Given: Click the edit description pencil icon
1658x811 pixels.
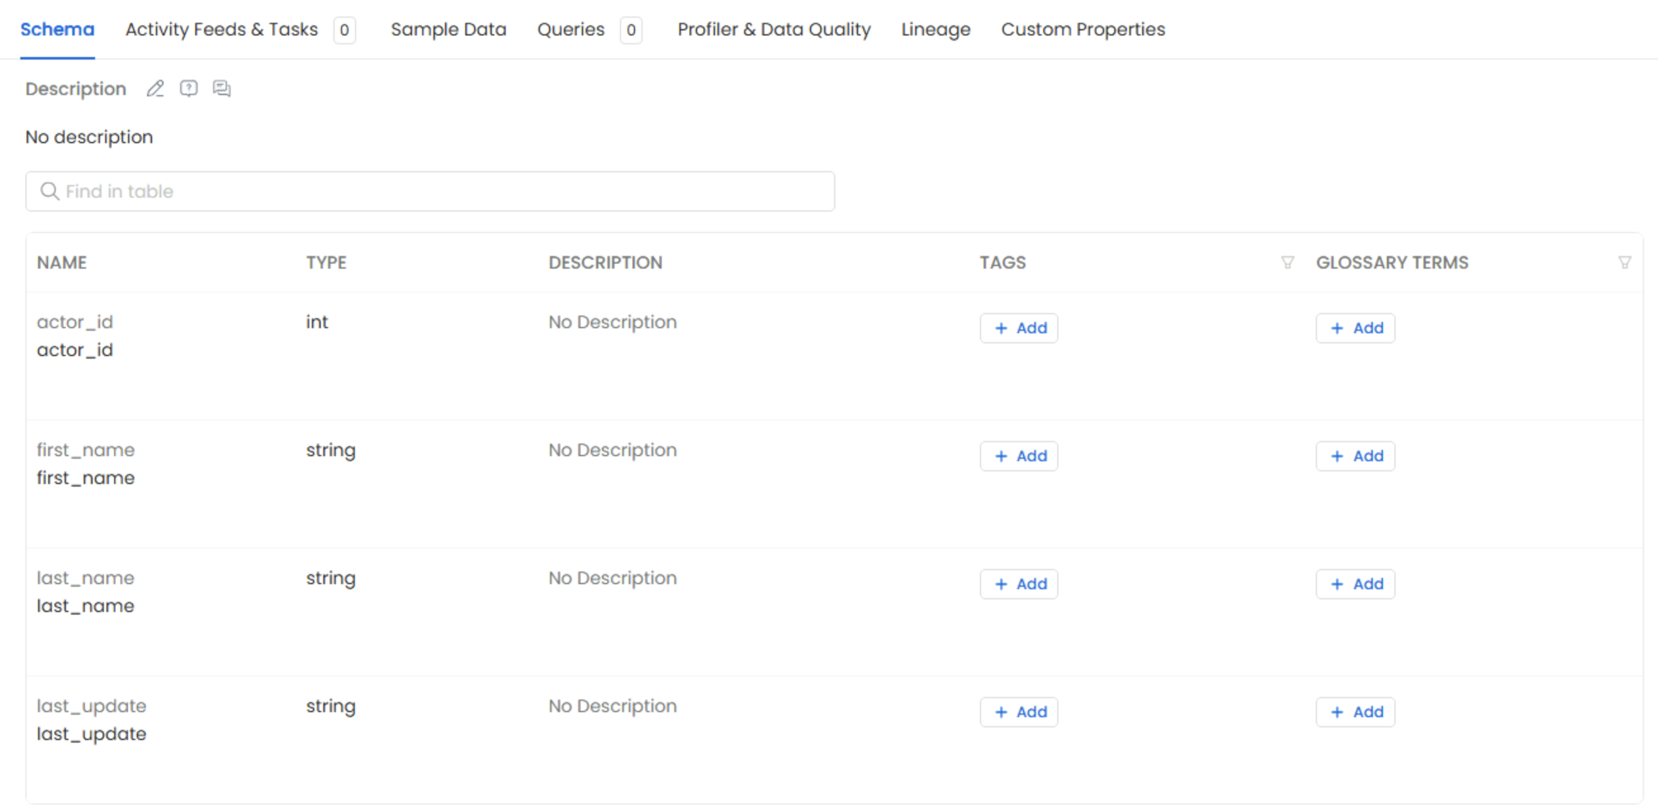Looking at the screenshot, I should click(155, 88).
